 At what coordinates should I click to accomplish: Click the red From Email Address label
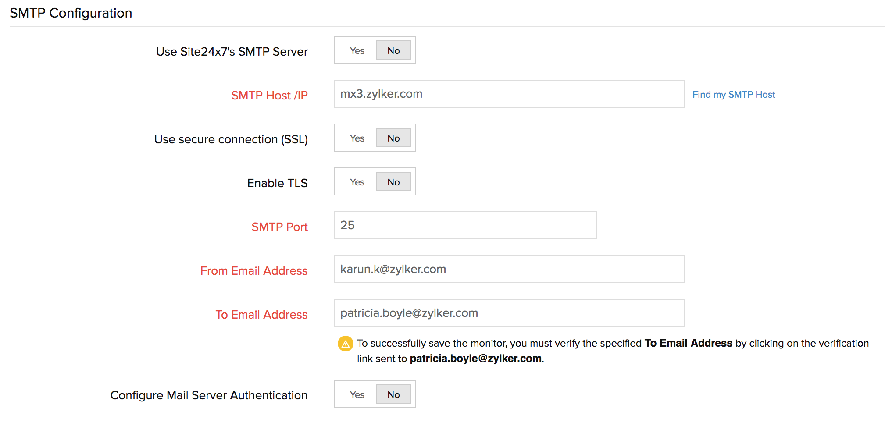254,271
